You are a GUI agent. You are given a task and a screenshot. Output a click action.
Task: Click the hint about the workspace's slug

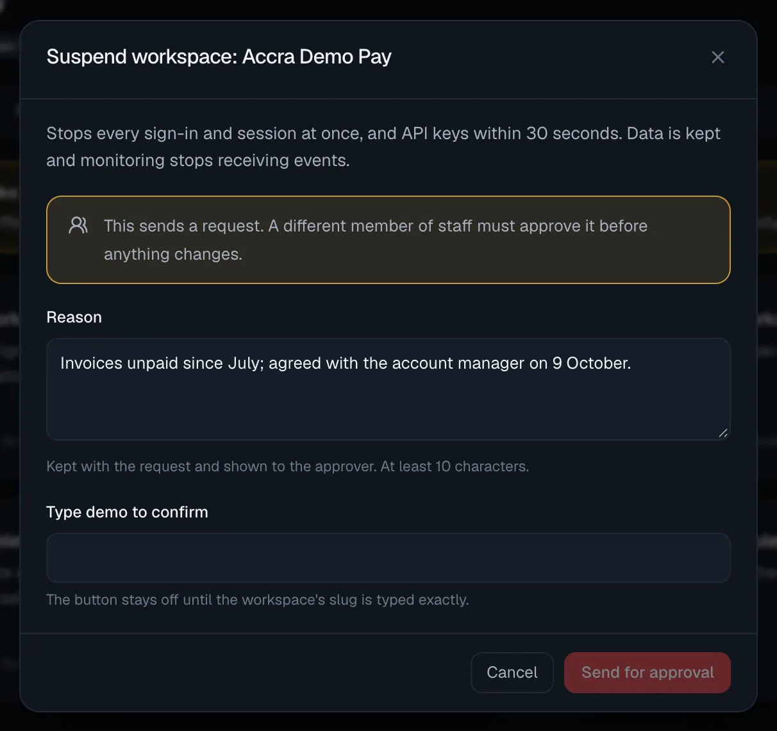(258, 600)
